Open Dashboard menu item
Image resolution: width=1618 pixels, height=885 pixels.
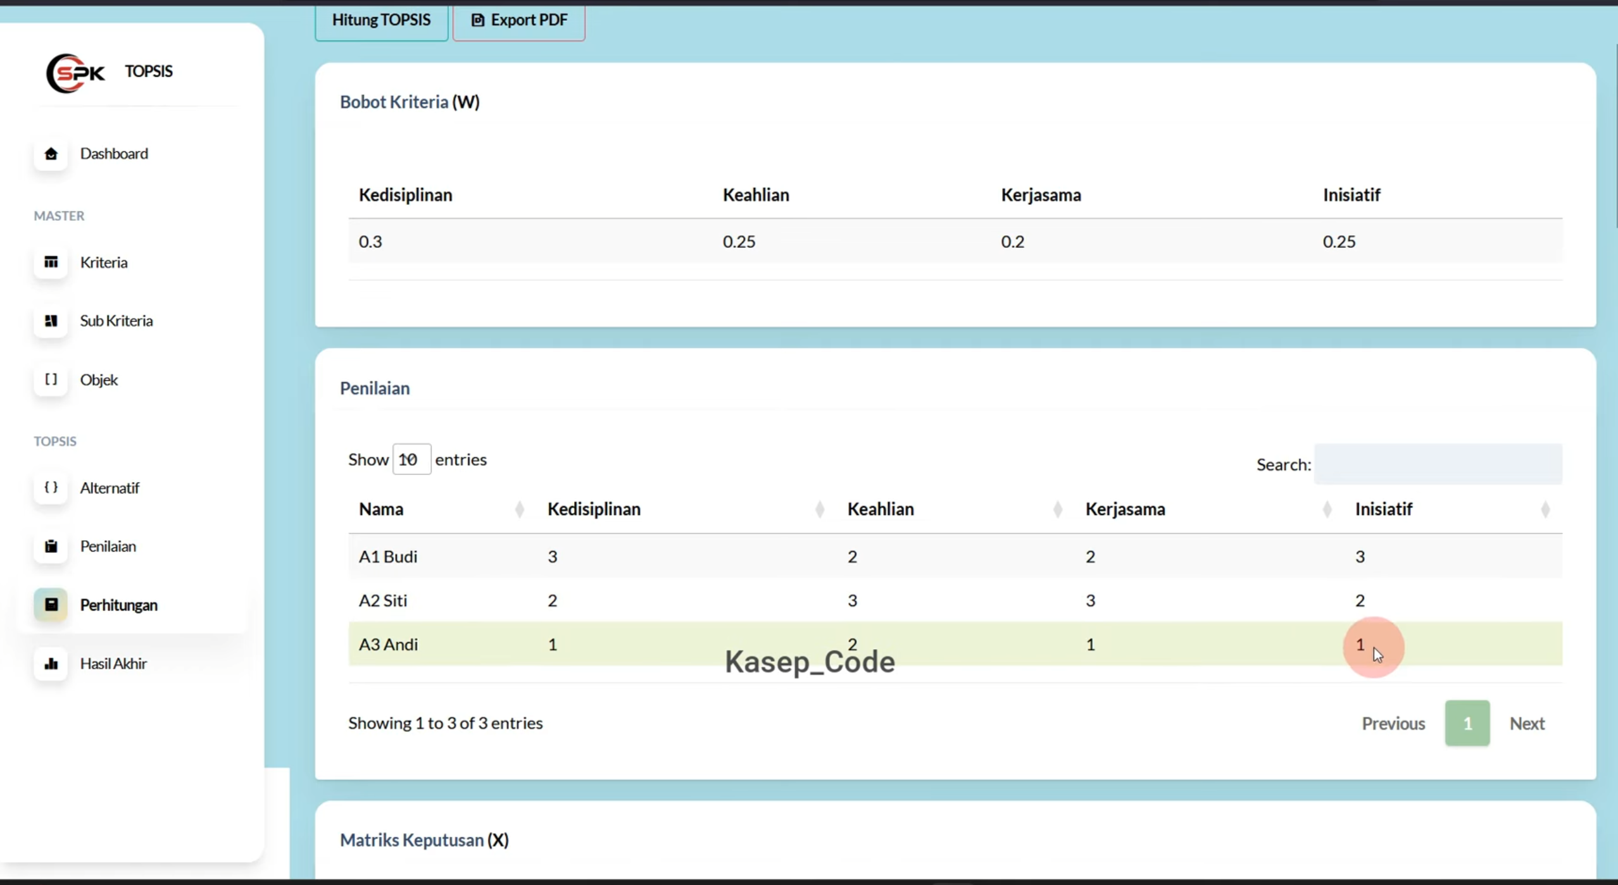coord(133,154)
